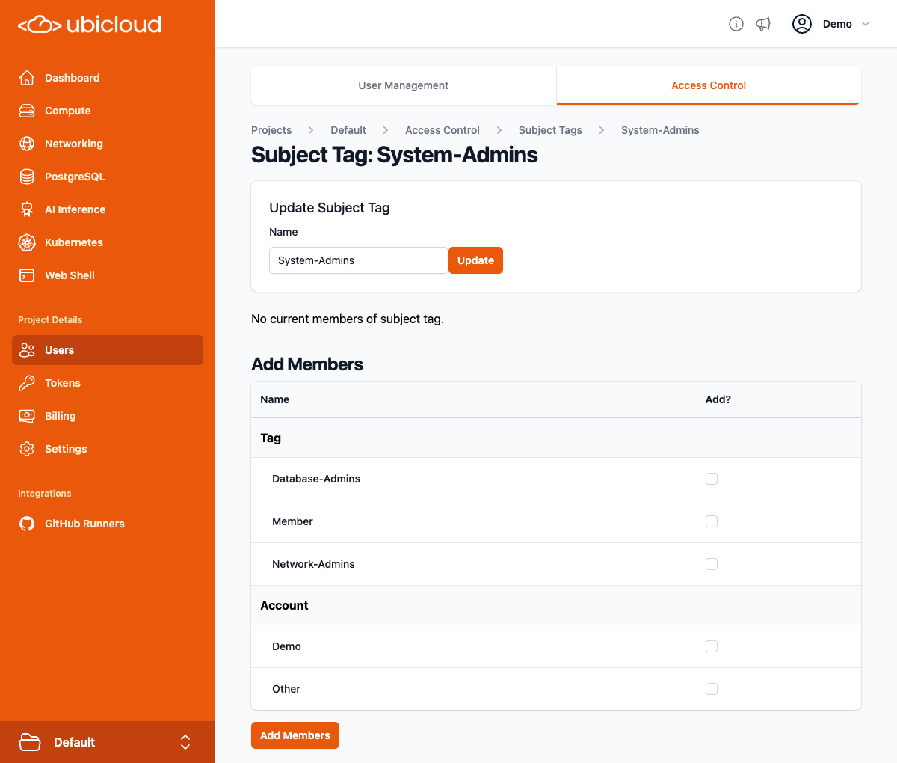Click the Tokens key icon
Image resolution: width=897 pixels, height=763 pixels.
[27, 383]
